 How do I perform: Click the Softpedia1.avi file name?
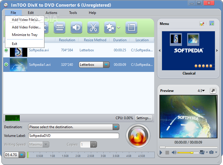(40, 65)
